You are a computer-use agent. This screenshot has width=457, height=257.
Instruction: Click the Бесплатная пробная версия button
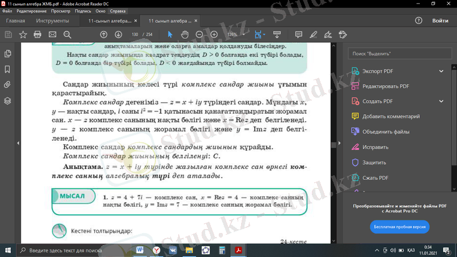click(x=400, y=227)
